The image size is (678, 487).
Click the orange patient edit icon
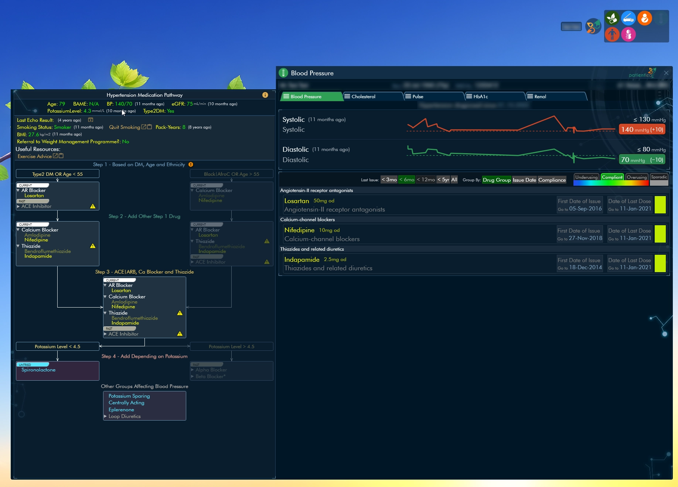click(644, 18)
